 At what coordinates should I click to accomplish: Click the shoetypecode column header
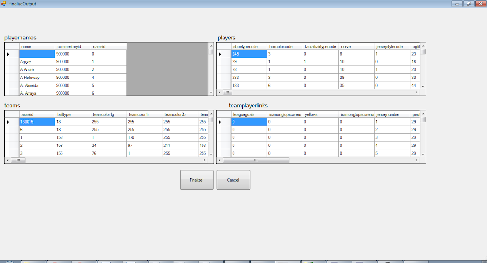tap(249, 46)
